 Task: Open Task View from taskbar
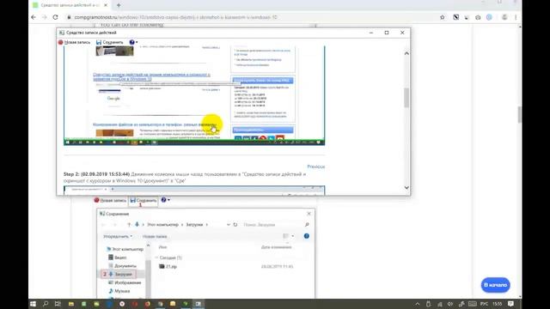(x=58, y=304)
